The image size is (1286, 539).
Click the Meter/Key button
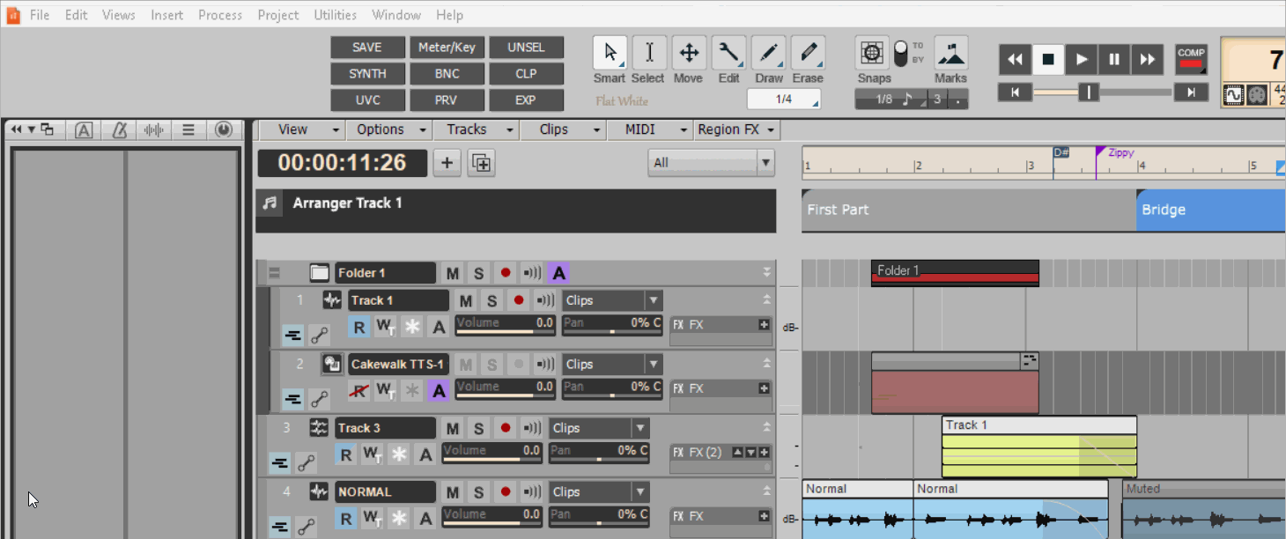(447, 48)
